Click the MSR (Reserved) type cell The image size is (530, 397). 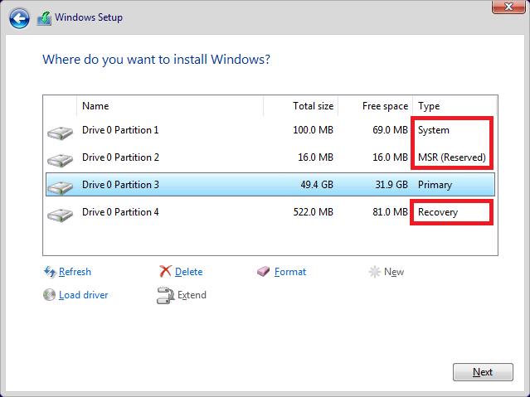point(452,157)
